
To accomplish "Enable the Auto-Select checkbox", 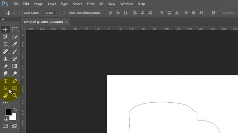I will pyautogui.click(x=21, y=13).
